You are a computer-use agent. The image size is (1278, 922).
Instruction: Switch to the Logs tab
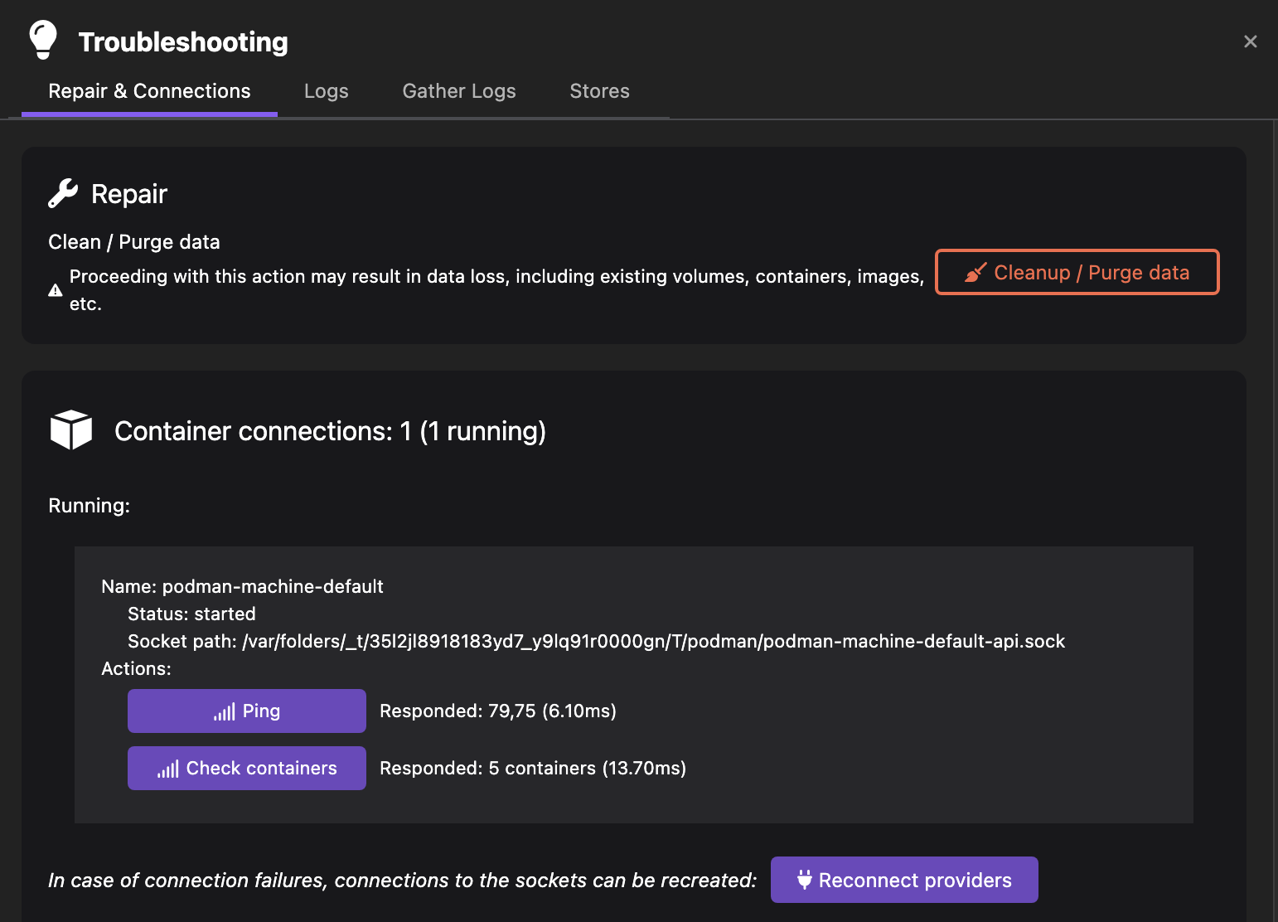tap(326, 91)
